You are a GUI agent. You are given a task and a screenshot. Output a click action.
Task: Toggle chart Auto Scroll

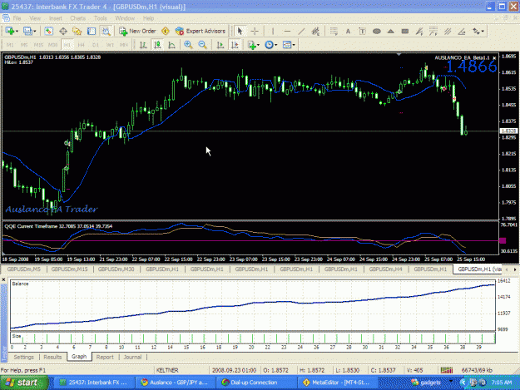click(x=220, y=45)
